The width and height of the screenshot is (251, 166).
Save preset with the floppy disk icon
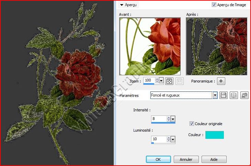coord(224,95)
